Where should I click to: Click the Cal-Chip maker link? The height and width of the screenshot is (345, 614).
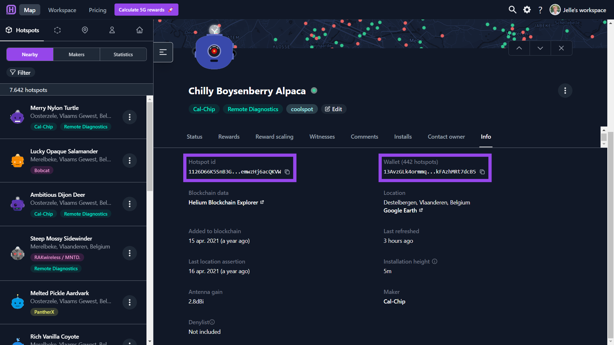[x=394, y=302]
